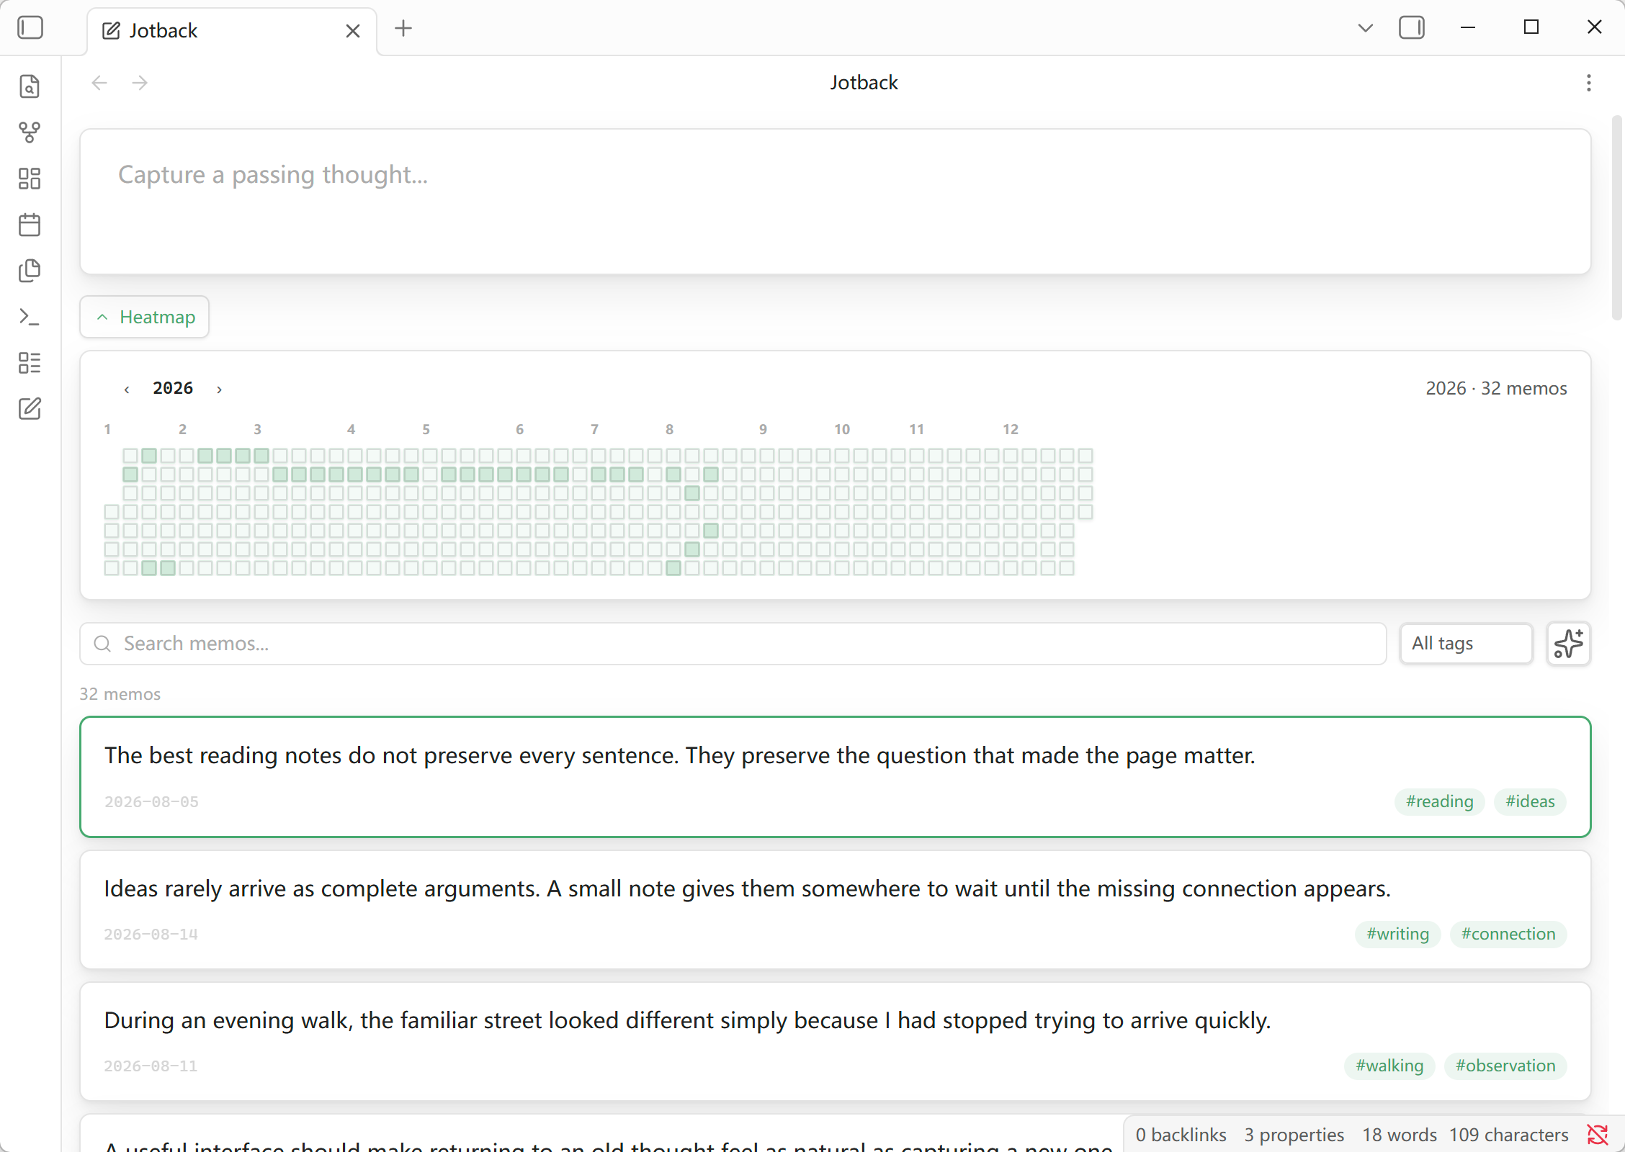The height and width of the screenshot is (1152, 1625).
Task: Open the All tags dropdown
Action: click(1466, 644)
